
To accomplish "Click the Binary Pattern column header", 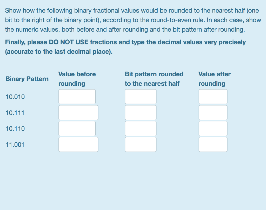I will (x=27, y=79).
